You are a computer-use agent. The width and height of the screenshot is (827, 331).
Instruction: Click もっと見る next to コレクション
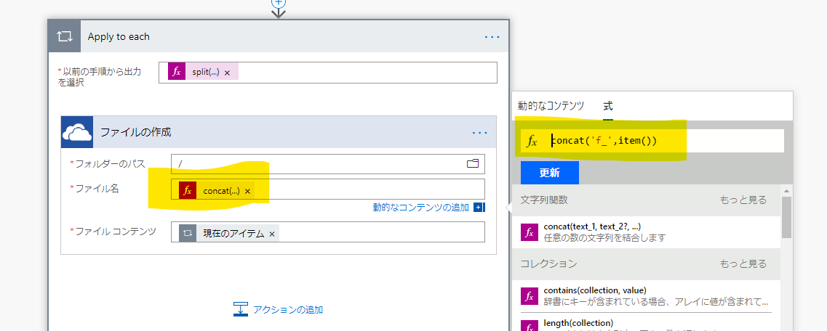[x=743, y=263]
